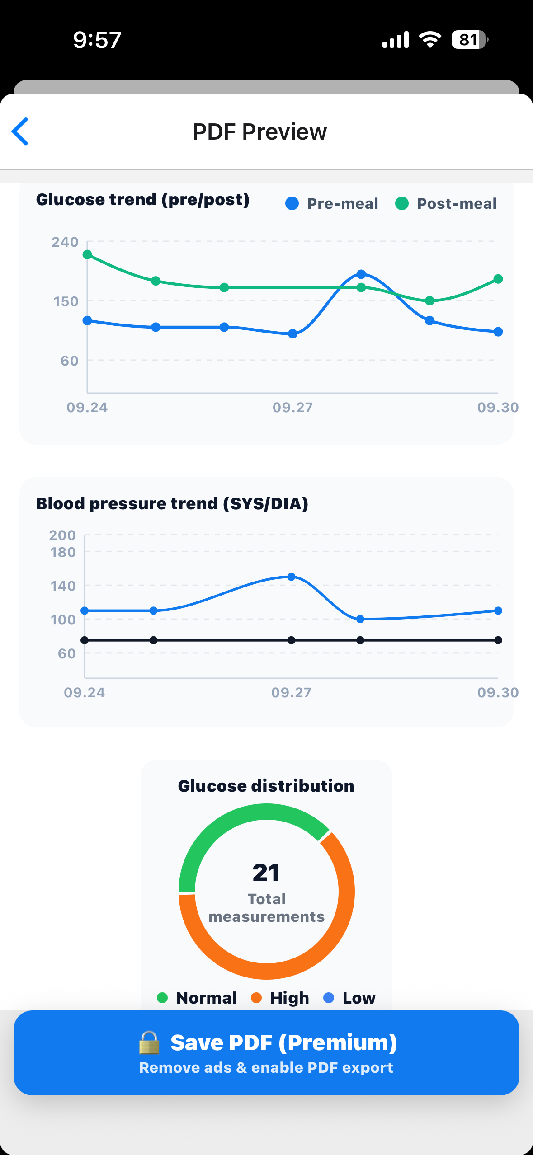Tap the blue back chevron

[x=20, y=131]
